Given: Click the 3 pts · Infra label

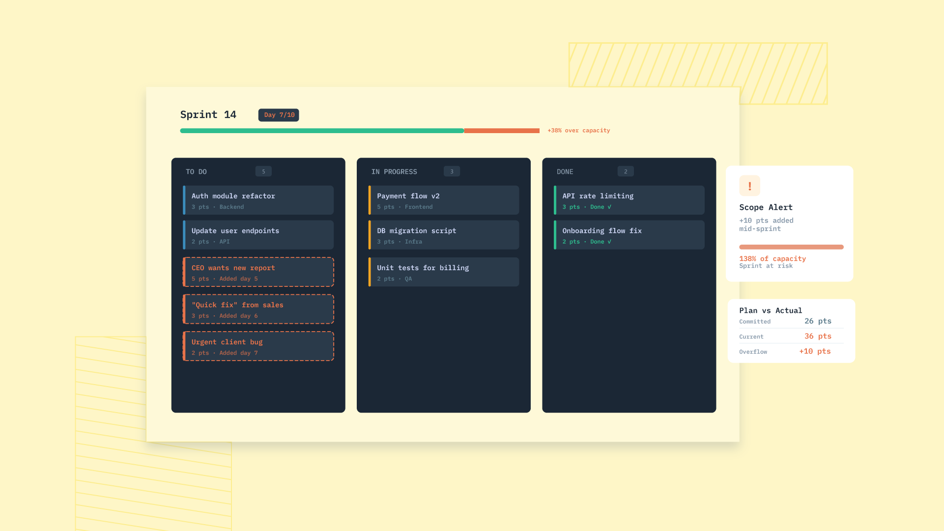Looking at the screenshot, I should pos(400,242).
